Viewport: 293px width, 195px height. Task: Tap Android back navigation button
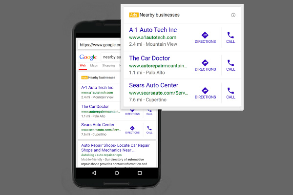pyautogui.click(x=94, y=173)
